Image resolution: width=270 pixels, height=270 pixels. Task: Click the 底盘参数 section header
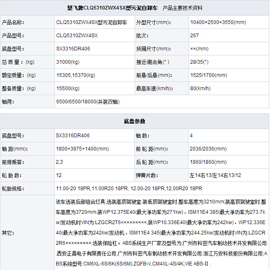134,121
